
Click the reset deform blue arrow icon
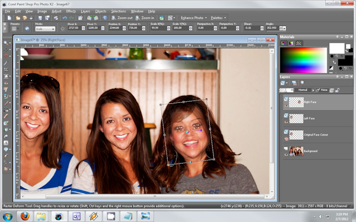coord(27,28)
